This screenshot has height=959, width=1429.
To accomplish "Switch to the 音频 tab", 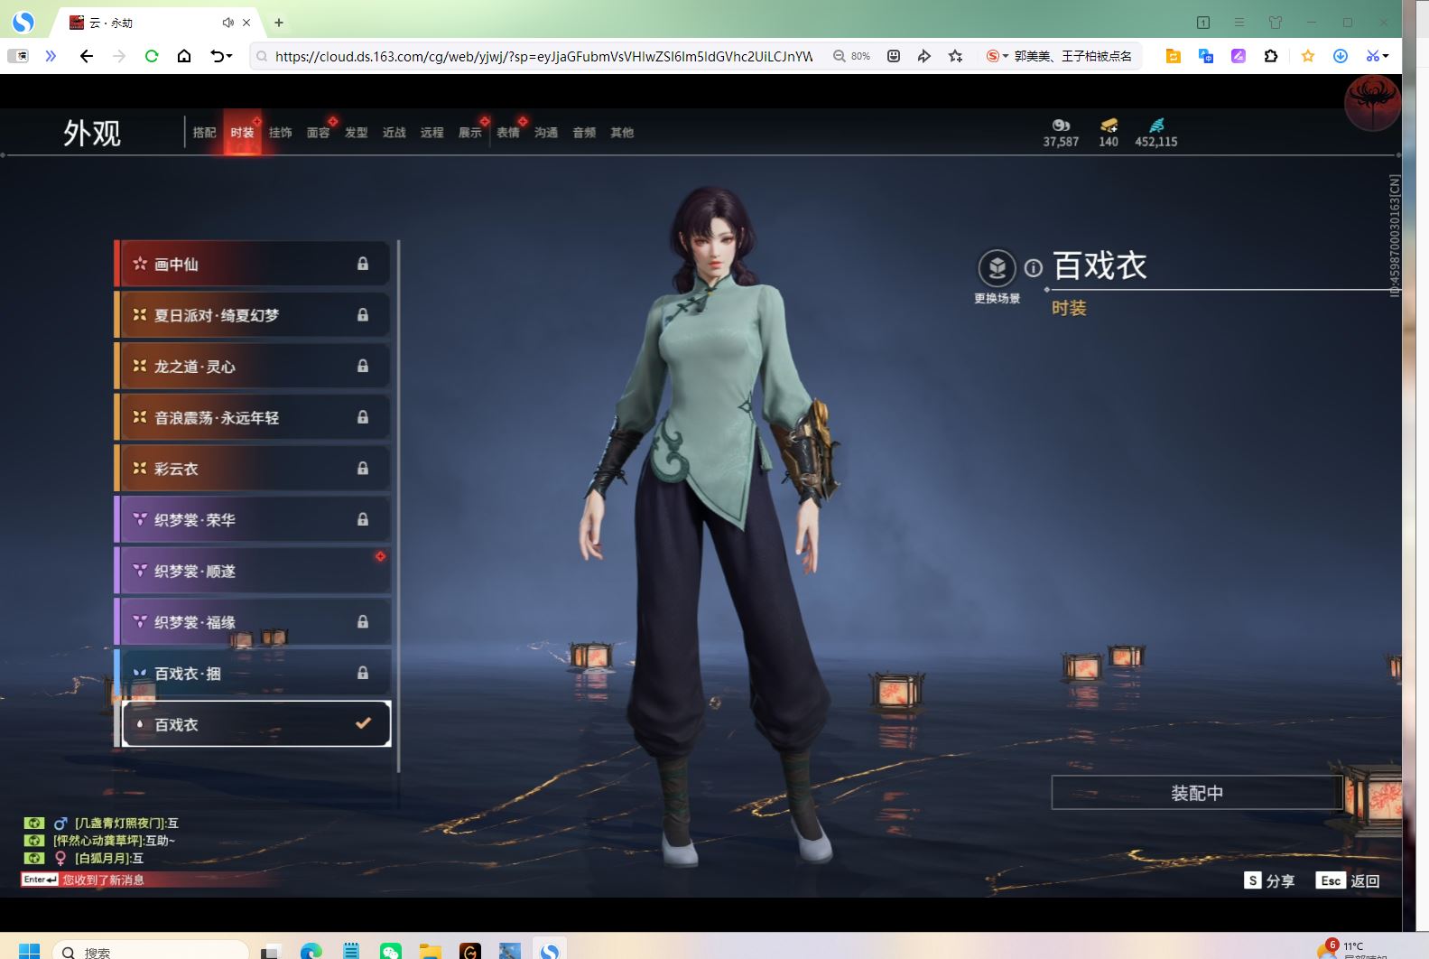I will 584,133.
